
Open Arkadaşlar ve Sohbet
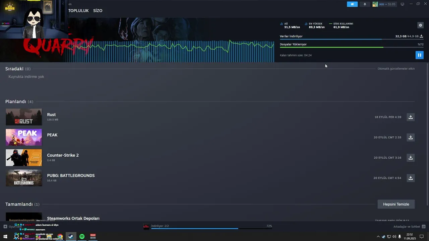[407, 227]
